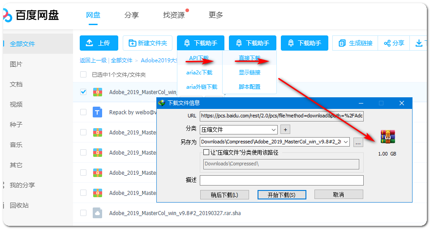Screen dimensions: 430x229
Task: Open the 找资源 tab
Action: (x=174, y=15)
